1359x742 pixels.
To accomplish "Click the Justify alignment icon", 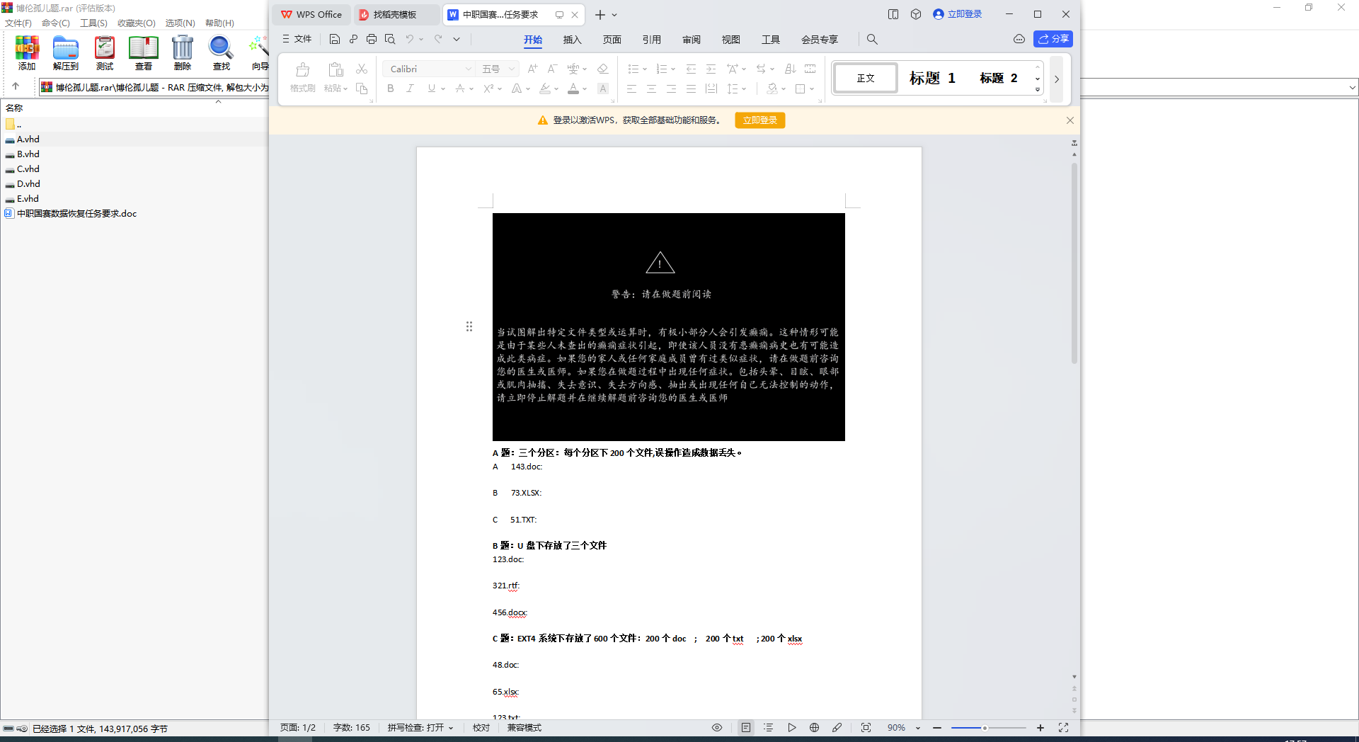I will [692, 89].
